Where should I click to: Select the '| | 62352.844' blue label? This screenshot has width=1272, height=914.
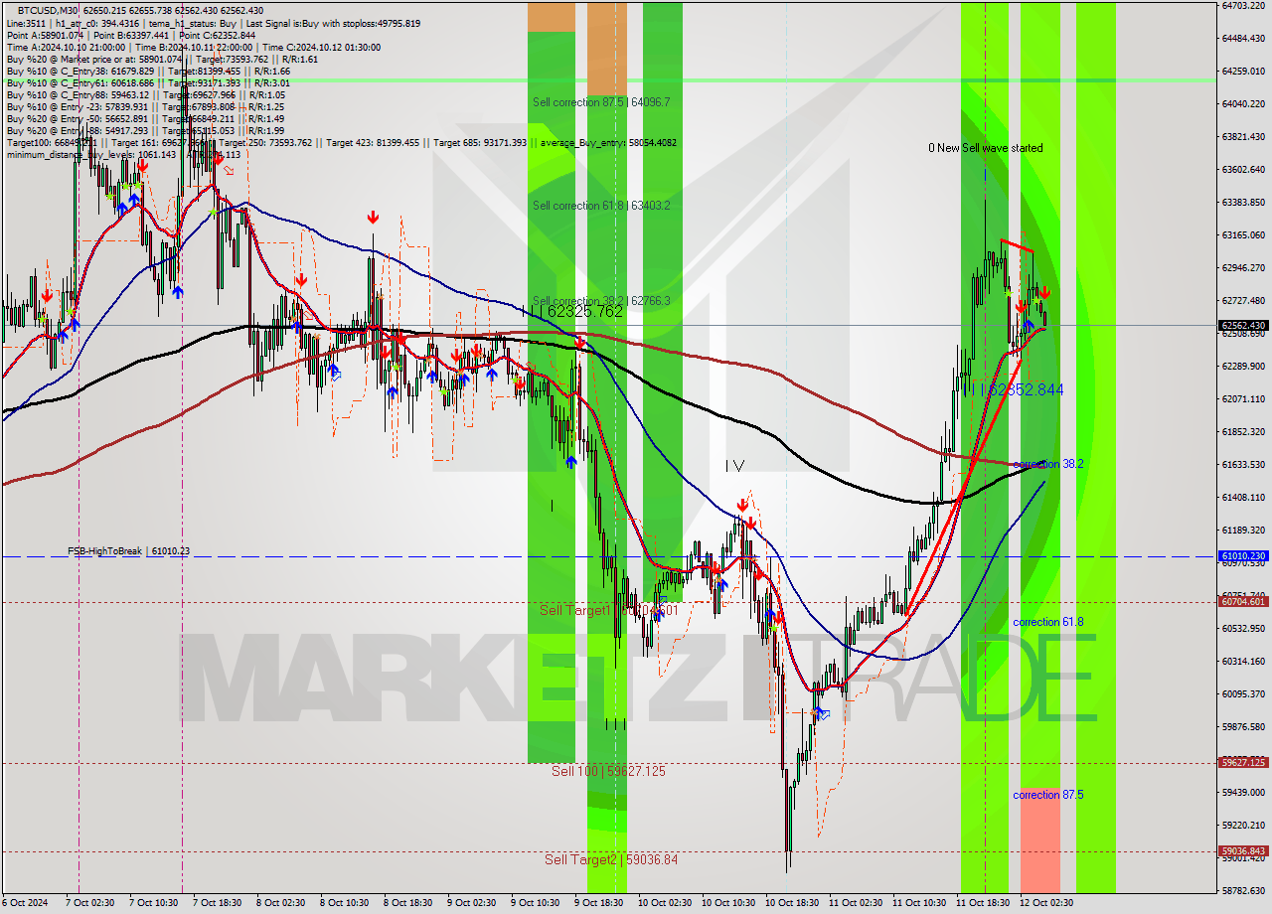coord(1016,389)
